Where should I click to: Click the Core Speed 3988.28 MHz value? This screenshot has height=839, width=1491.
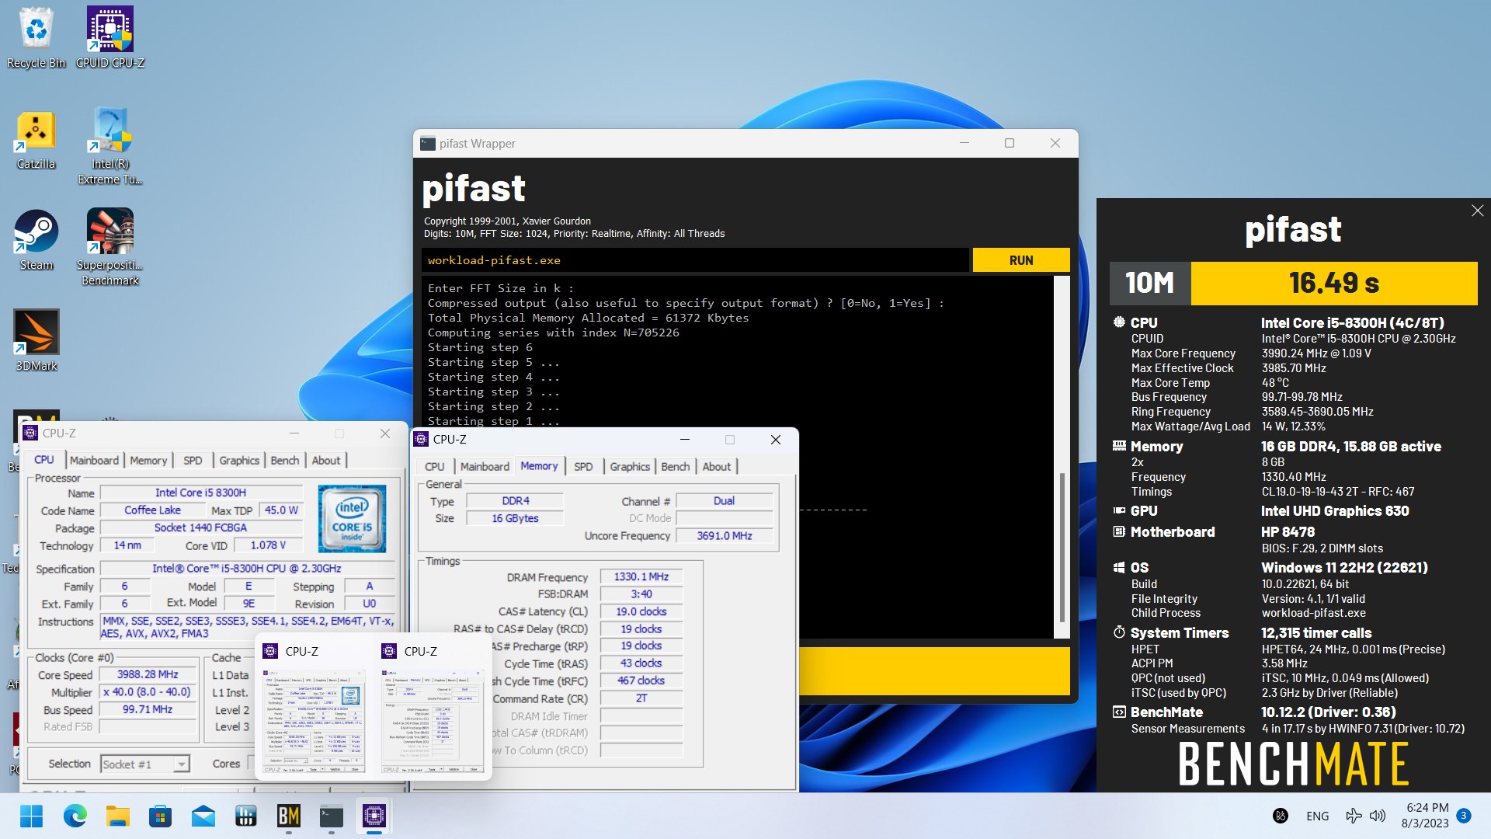(148, 674)
